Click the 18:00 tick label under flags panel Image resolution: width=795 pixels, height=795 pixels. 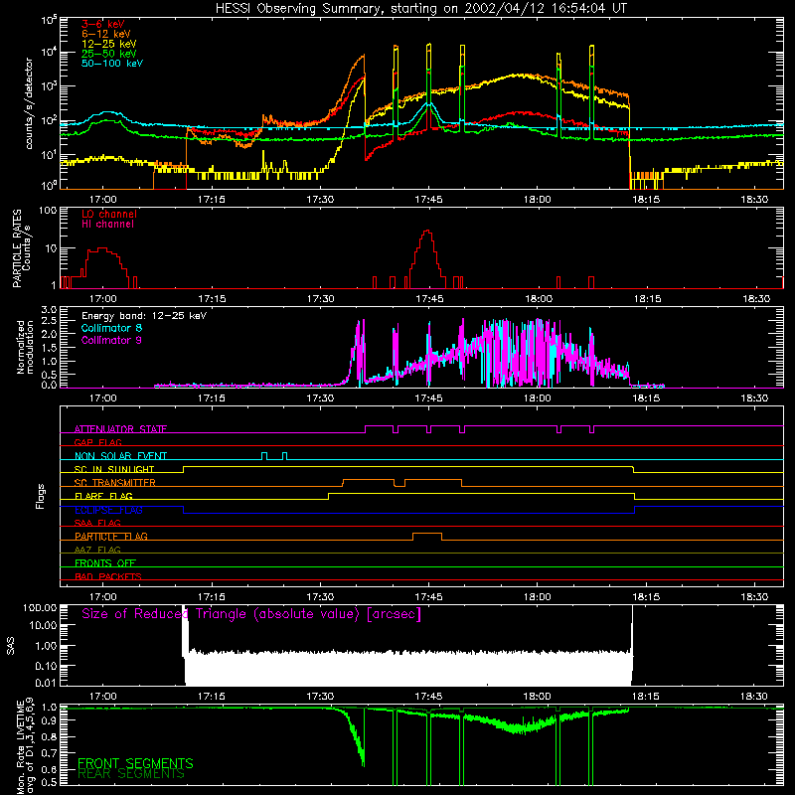tap(538, 597)
